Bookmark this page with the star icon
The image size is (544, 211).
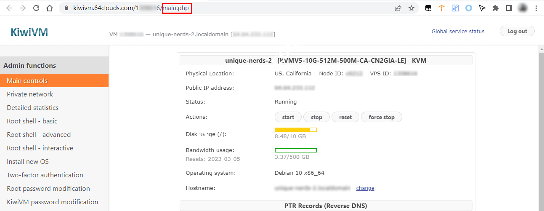411,8
